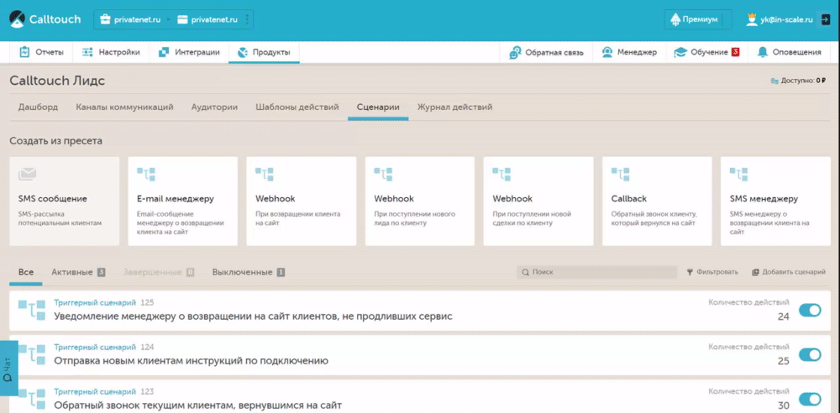840x413 pixels.
Task: Click the Фильтровать button
Action: 712,272
